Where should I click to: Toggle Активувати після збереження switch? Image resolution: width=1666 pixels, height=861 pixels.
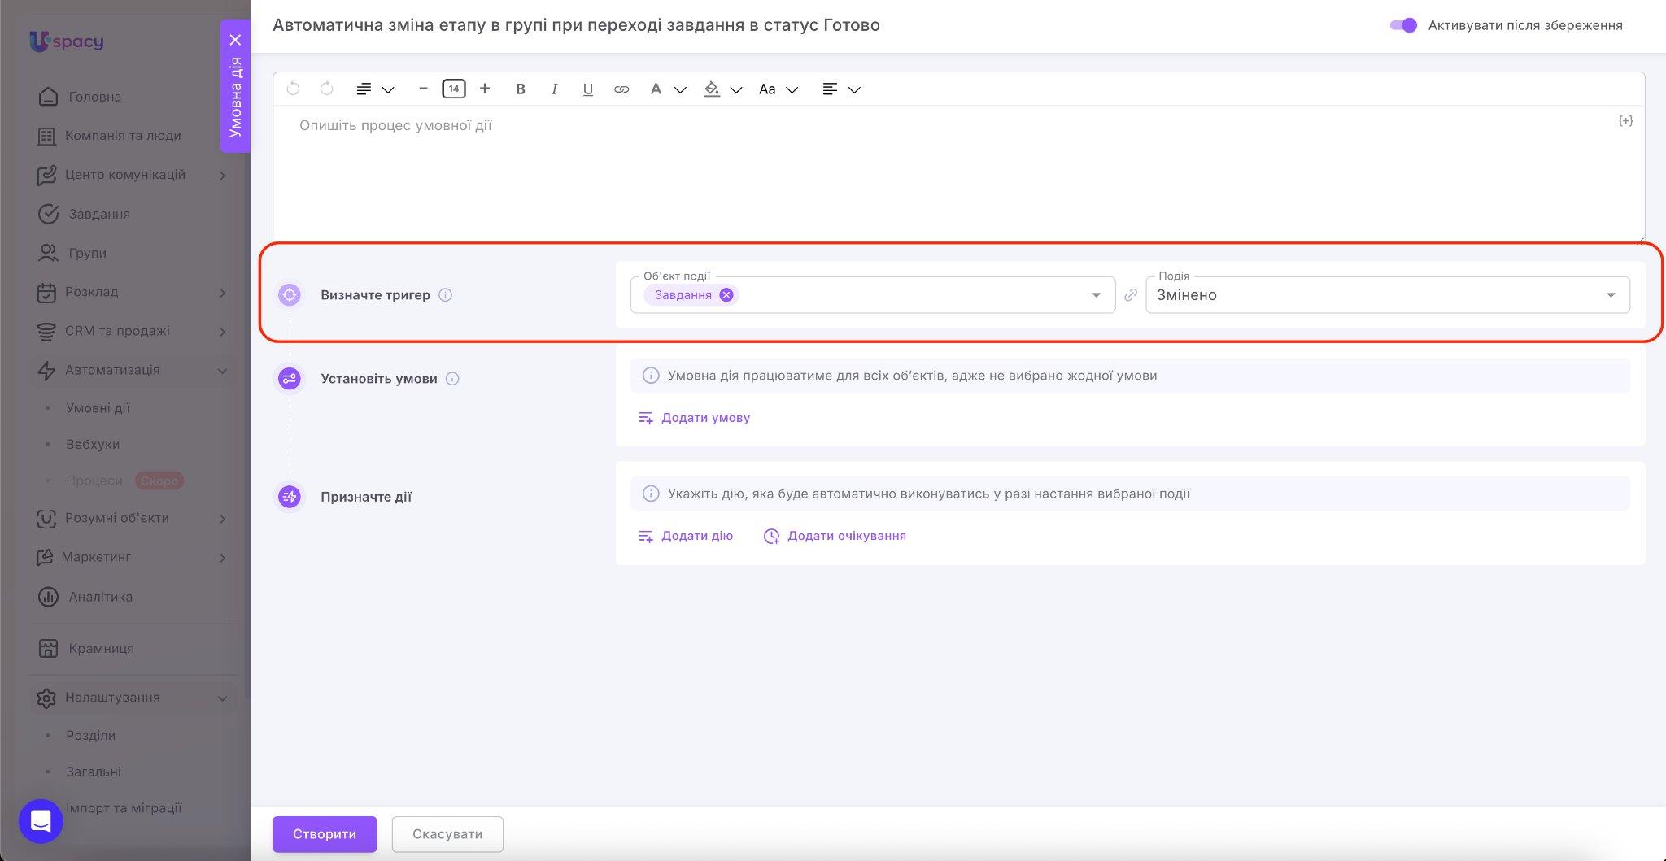pos(1403,25)
